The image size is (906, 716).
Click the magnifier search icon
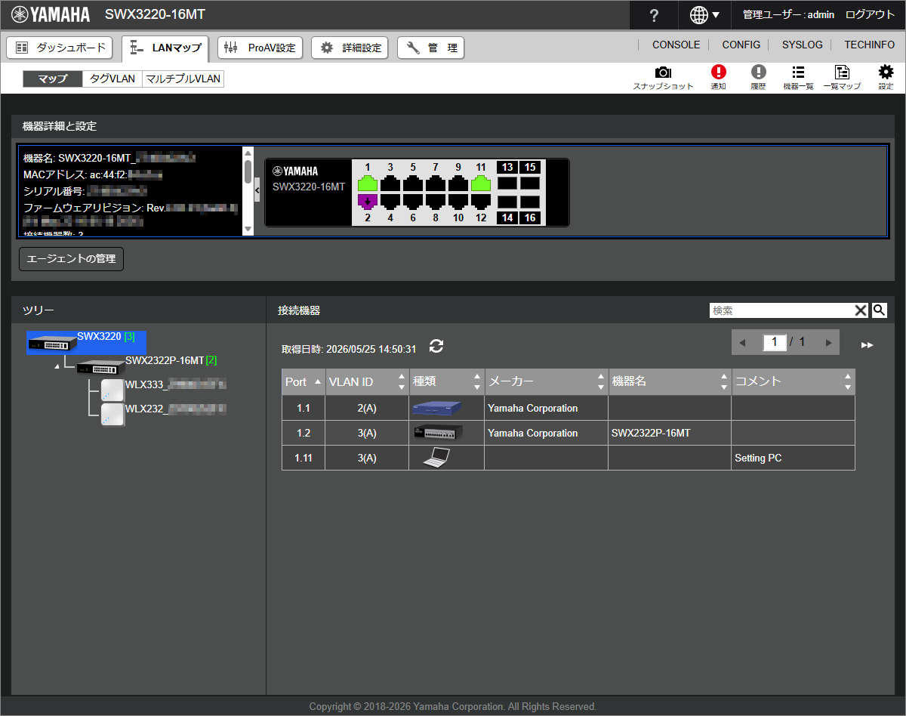pos(879,310)
